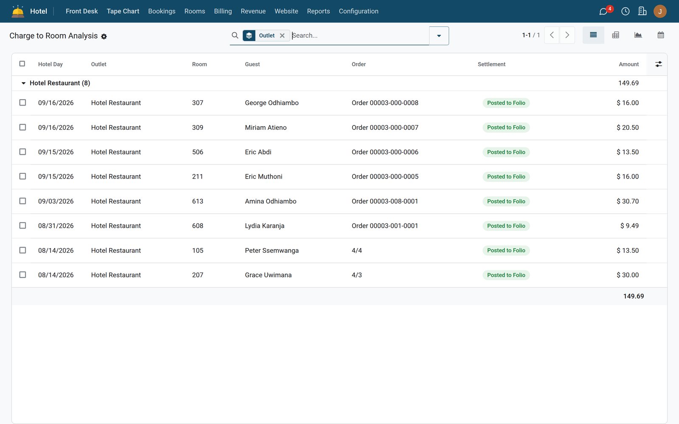Go to the next page of records
679x424 pixels.
567,35
